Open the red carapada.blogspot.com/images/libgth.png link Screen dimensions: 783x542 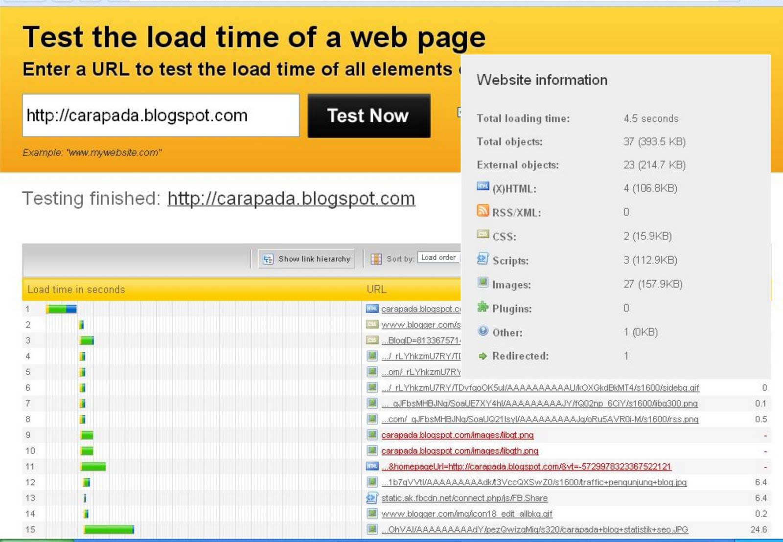460,451
